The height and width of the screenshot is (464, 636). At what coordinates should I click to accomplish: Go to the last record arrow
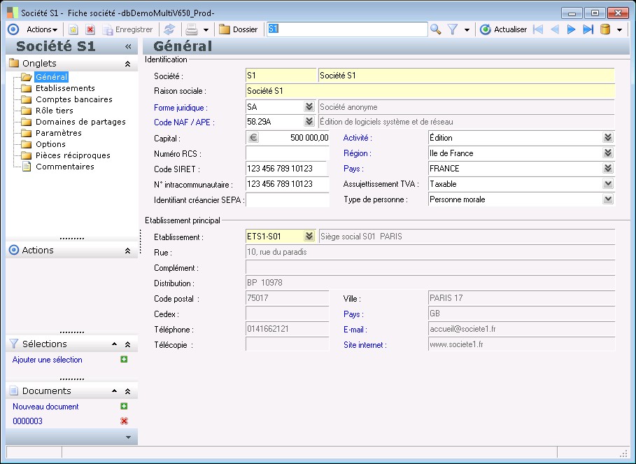tap(588, 29)
